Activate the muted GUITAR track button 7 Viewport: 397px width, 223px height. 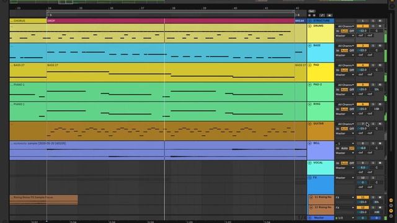pyautogui.click(x=362, y=124)
